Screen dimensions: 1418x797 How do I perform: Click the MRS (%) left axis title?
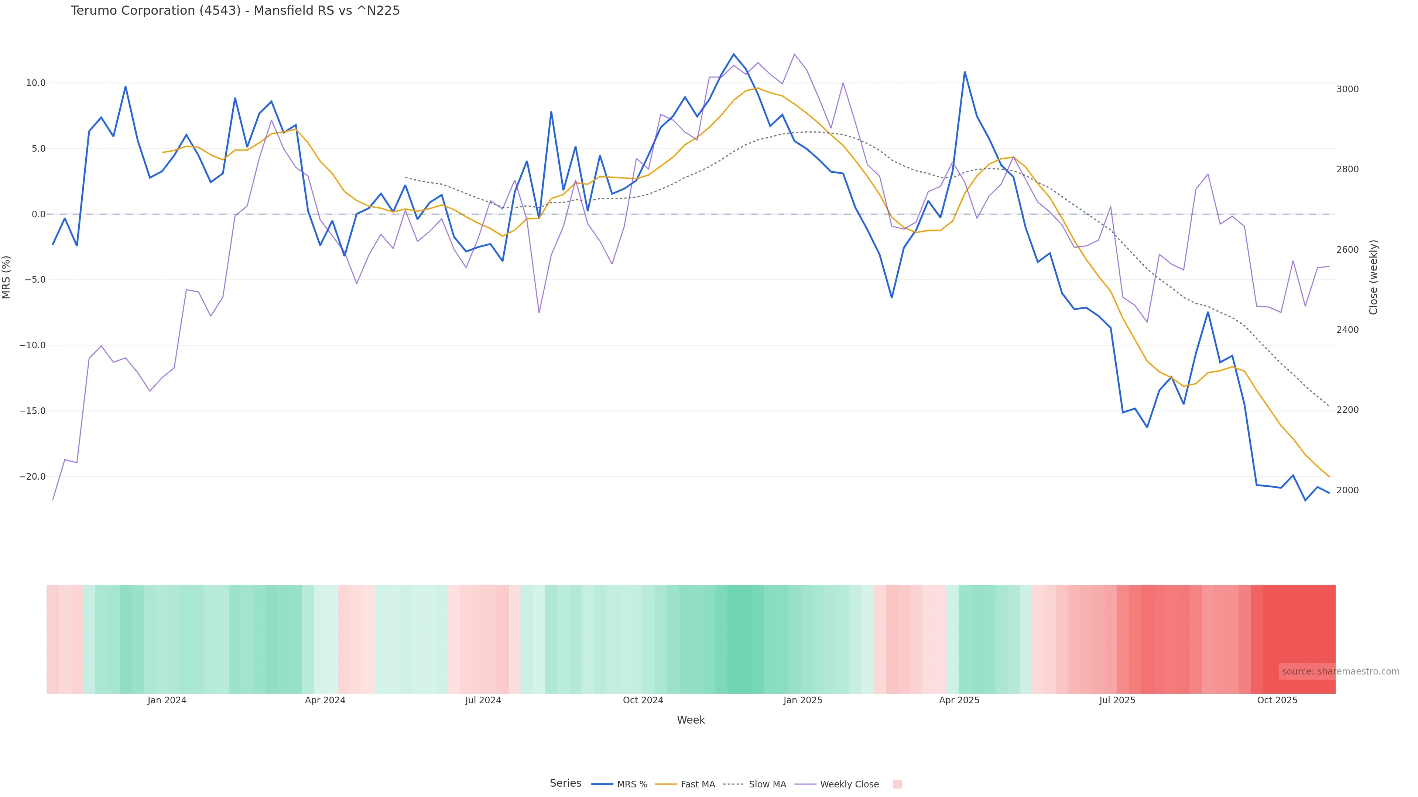pos(7,277)
